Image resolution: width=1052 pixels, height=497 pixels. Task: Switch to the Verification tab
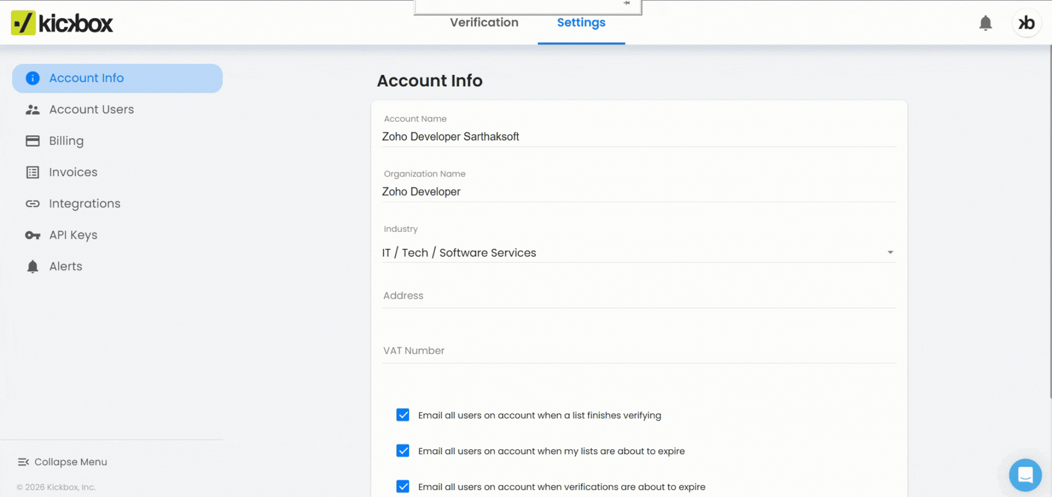[484, 23]
